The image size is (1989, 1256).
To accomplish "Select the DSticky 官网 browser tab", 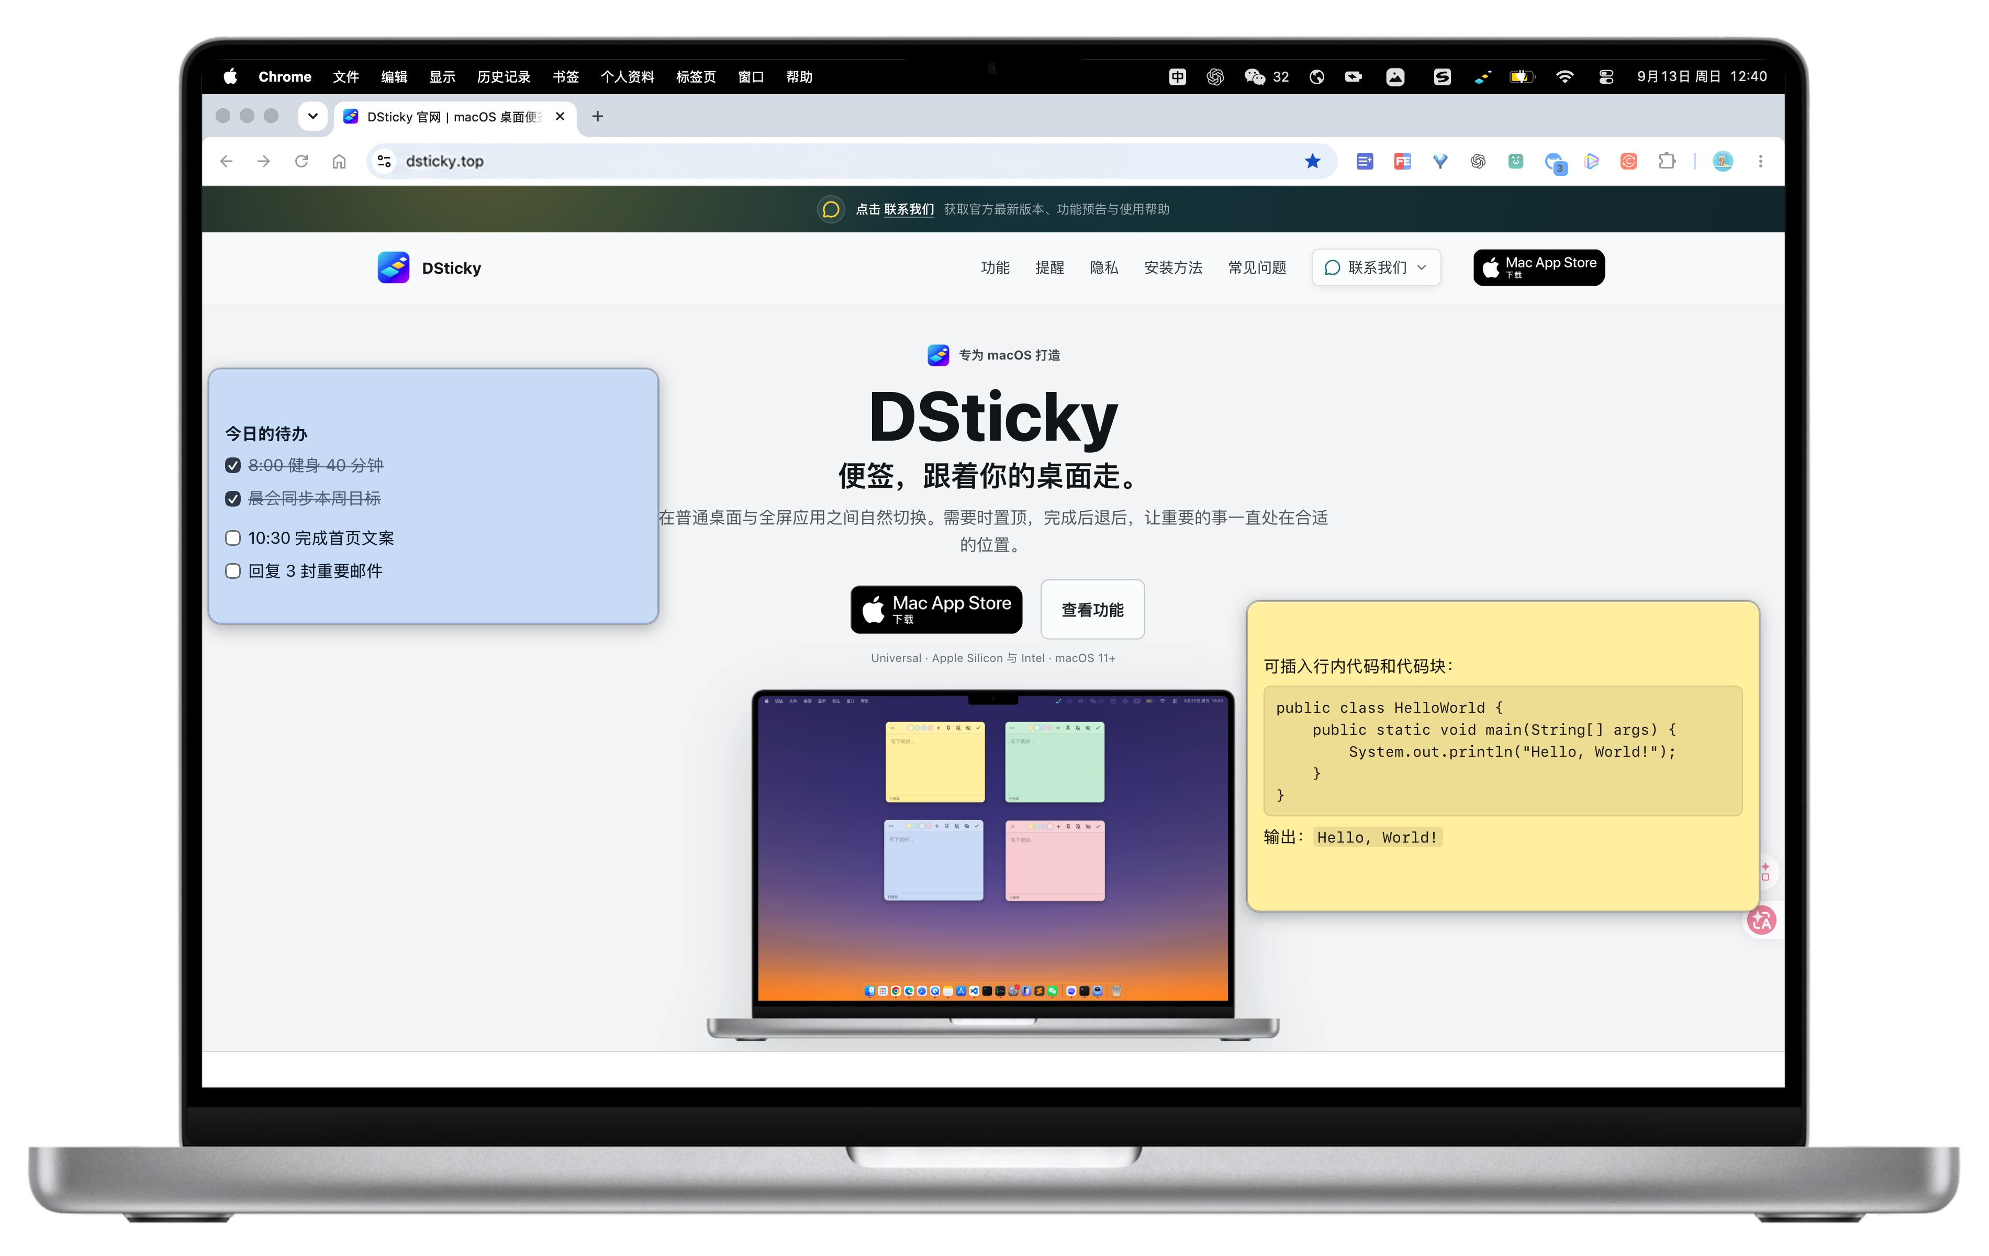I will (454, 116).
